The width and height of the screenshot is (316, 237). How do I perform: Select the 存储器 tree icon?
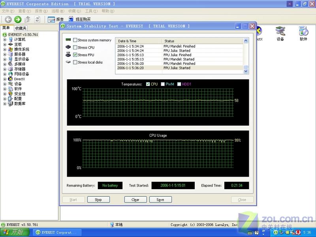point(11,69)
